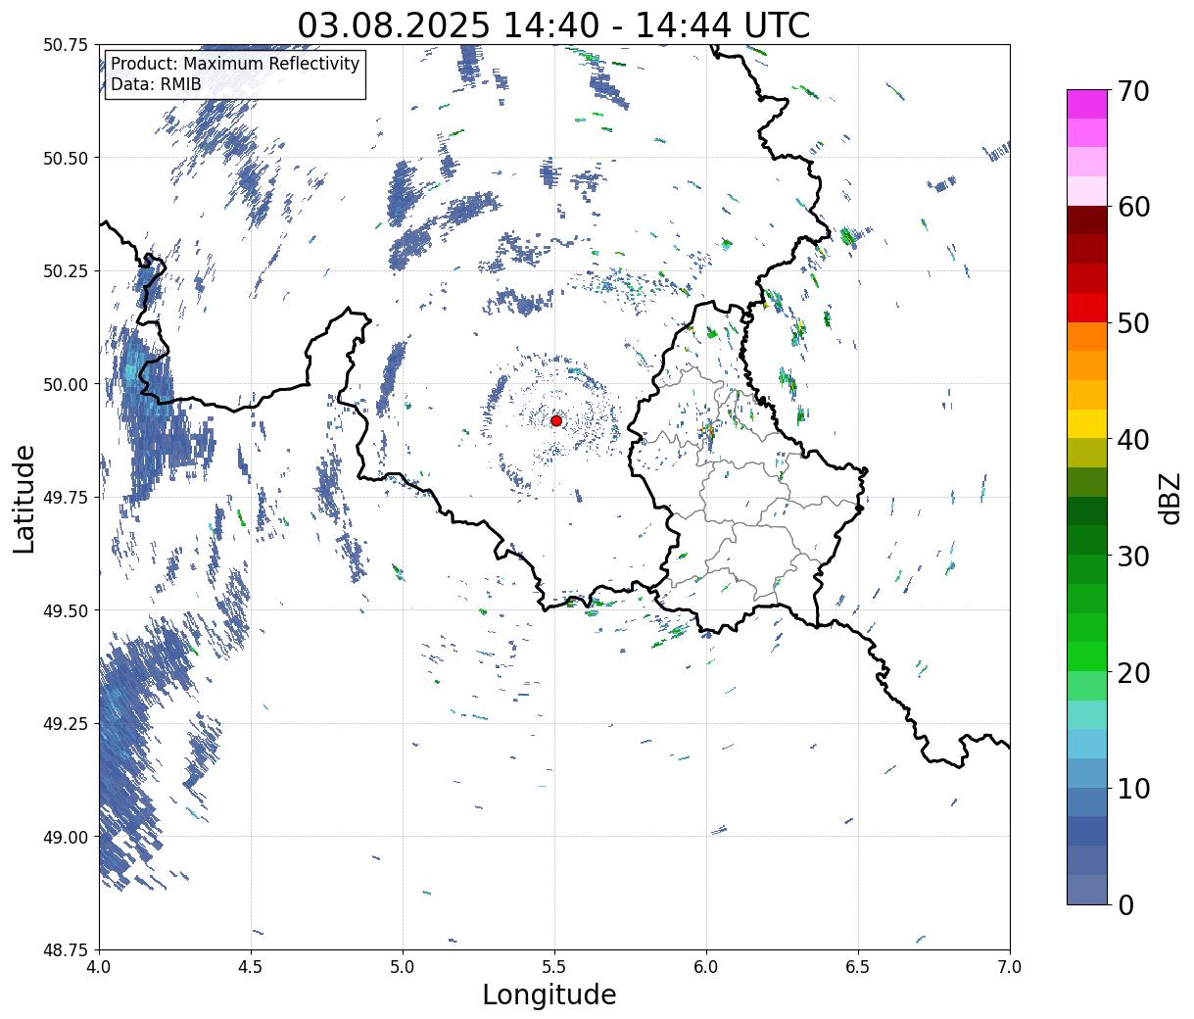This screenshot has height=1019, width=1194.
Task: Click the yellow colorbar segment above 40
Action: click(x=1087, y=423)
